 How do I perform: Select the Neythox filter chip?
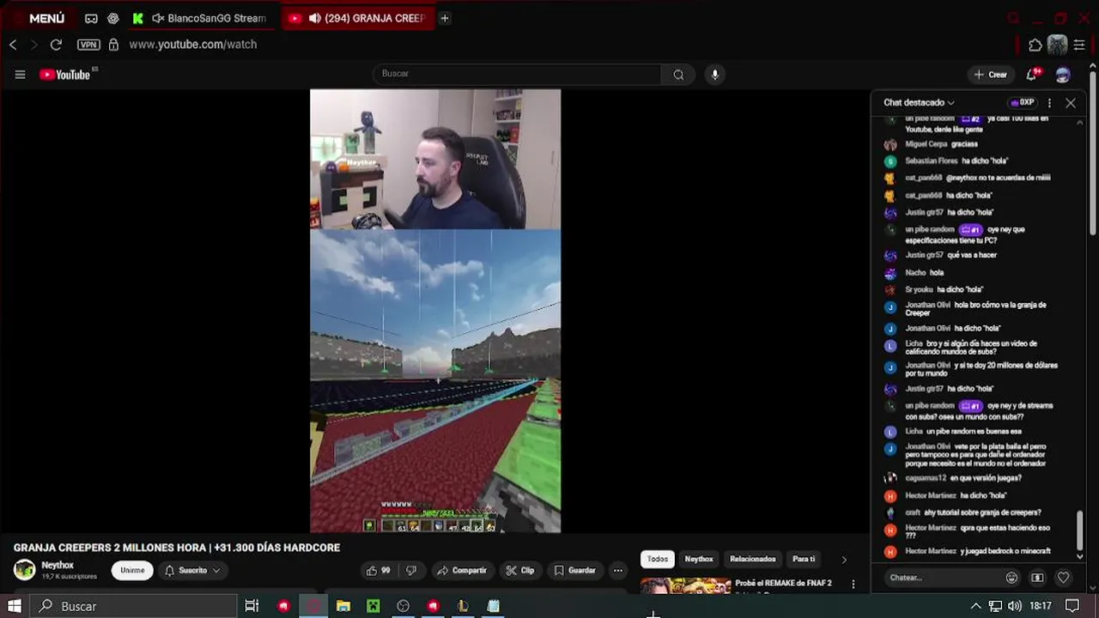click(699, 559)
